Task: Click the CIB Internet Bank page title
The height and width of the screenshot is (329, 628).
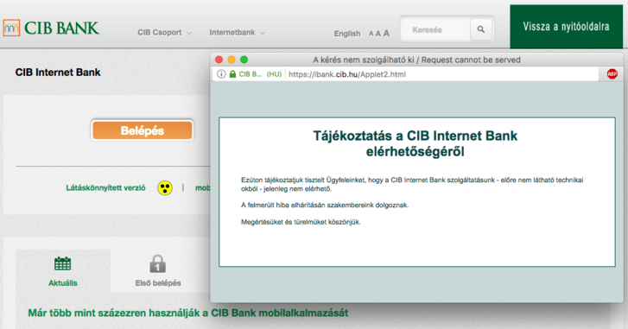Action: click(58, 73)
